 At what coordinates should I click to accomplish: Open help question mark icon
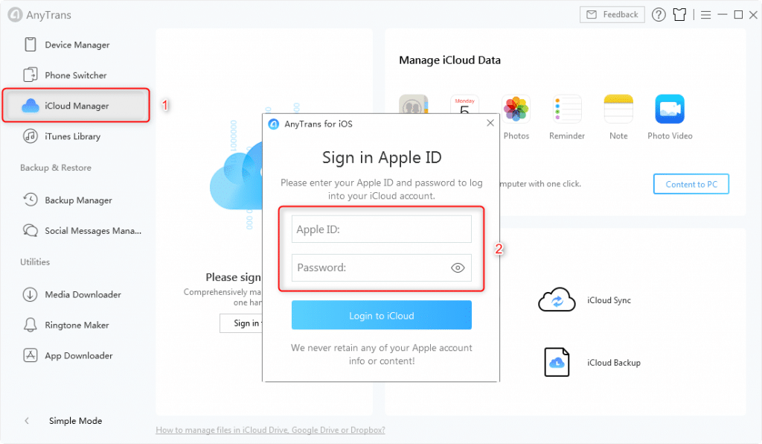tap(659, 15)
